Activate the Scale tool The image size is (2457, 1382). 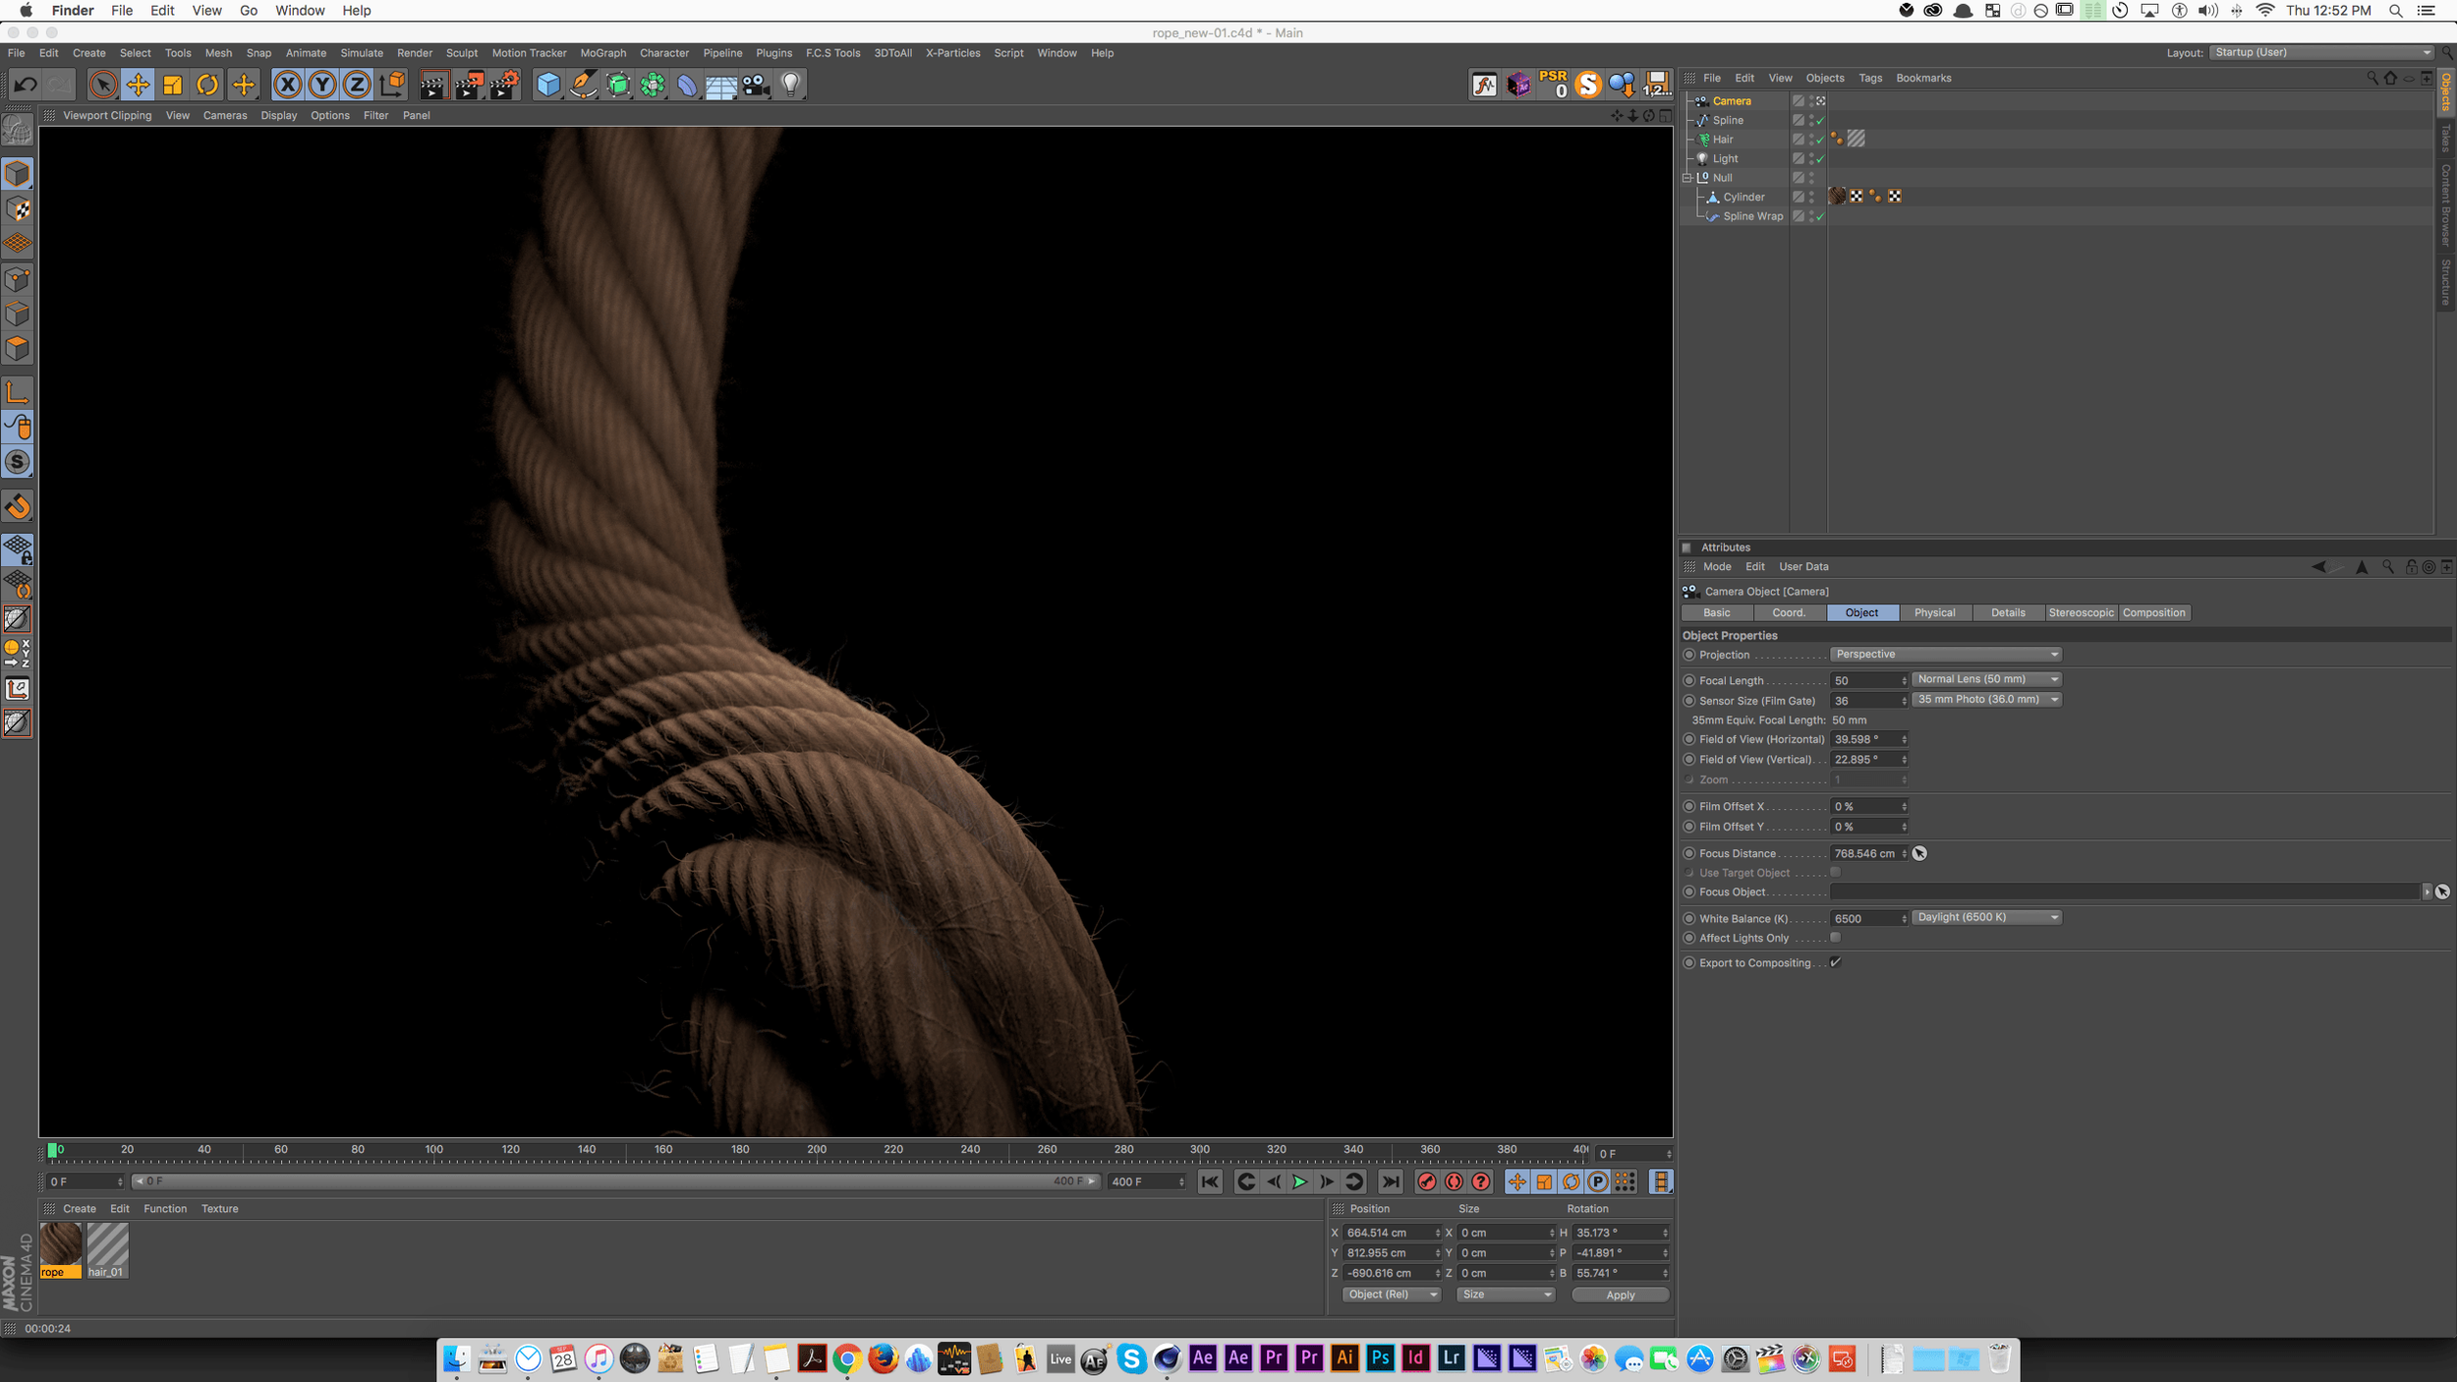[173, 85]
